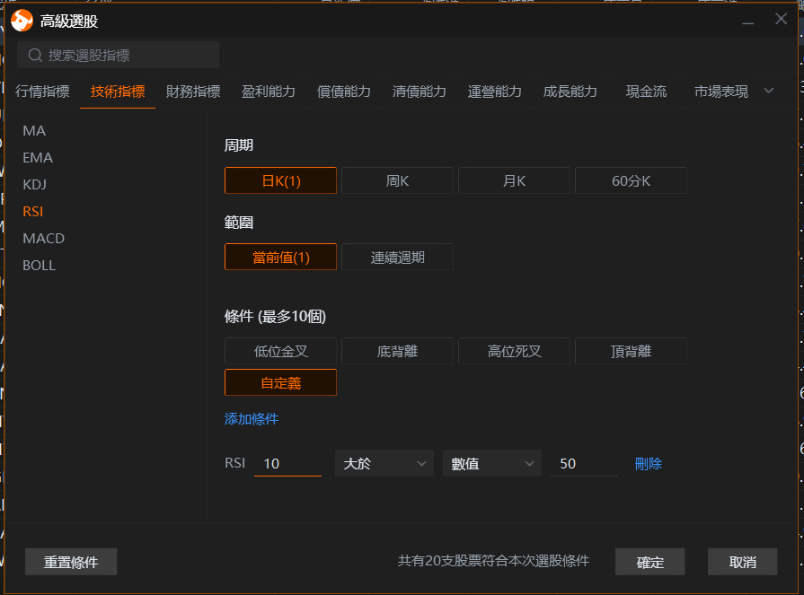Choose the 60分K period option
804x595 pixels.
pos(631,180)
